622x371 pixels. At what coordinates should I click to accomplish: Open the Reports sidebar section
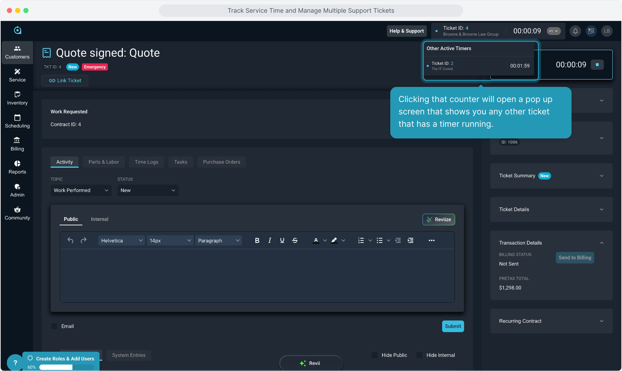point(17,167)
